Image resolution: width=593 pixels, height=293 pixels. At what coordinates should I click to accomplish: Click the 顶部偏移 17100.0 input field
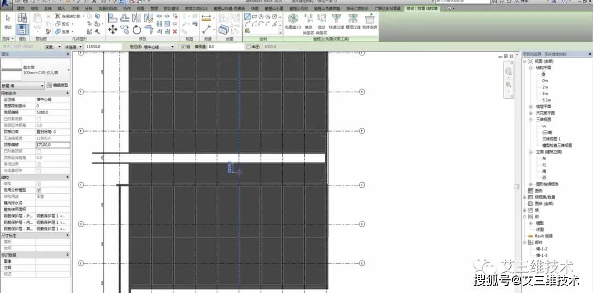click(x=53, y=145)
